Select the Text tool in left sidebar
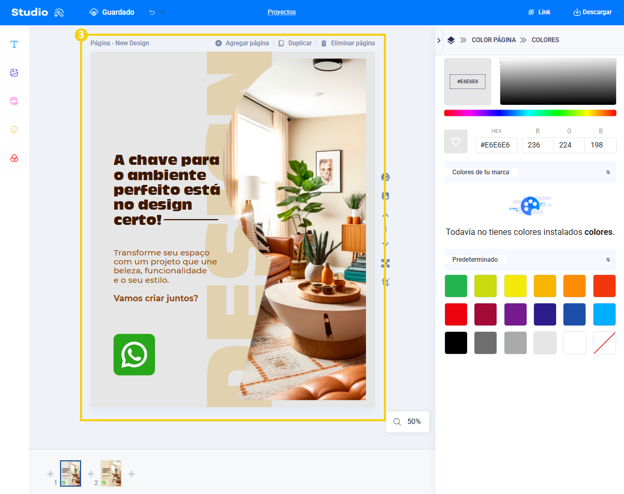The image size is (624, 494). pyautogui.click(x=14, y=44)
